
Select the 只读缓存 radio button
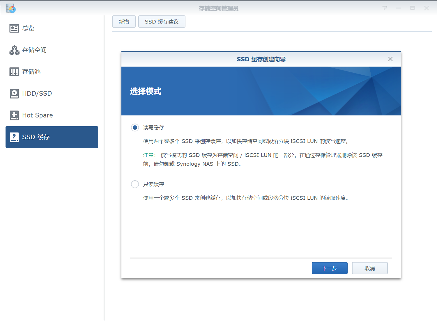pyautogui.click(x=135, y=184)
